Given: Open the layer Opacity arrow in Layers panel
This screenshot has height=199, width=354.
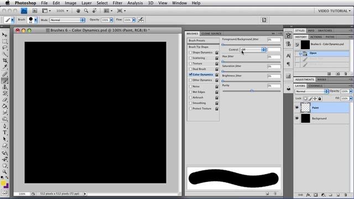Looking at the screenshot, I should (x=351, y=91).
